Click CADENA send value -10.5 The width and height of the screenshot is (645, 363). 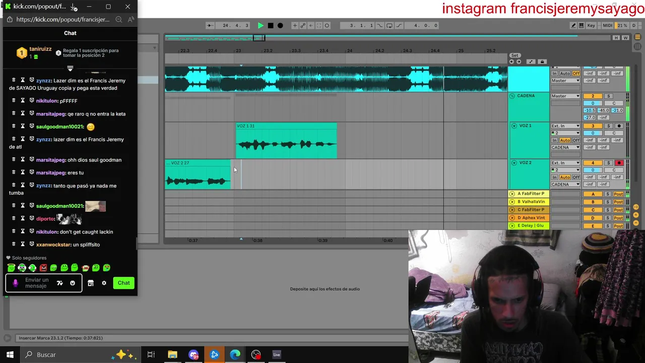(x=590, y=110)
